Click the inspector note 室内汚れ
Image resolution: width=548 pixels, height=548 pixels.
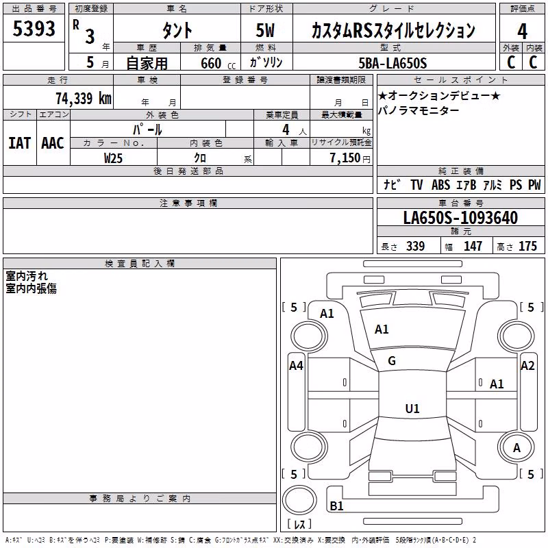pos(27,276)
